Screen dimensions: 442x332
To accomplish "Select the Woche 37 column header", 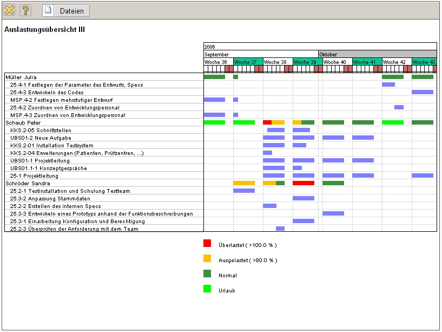I will click(x=248, y=62).
